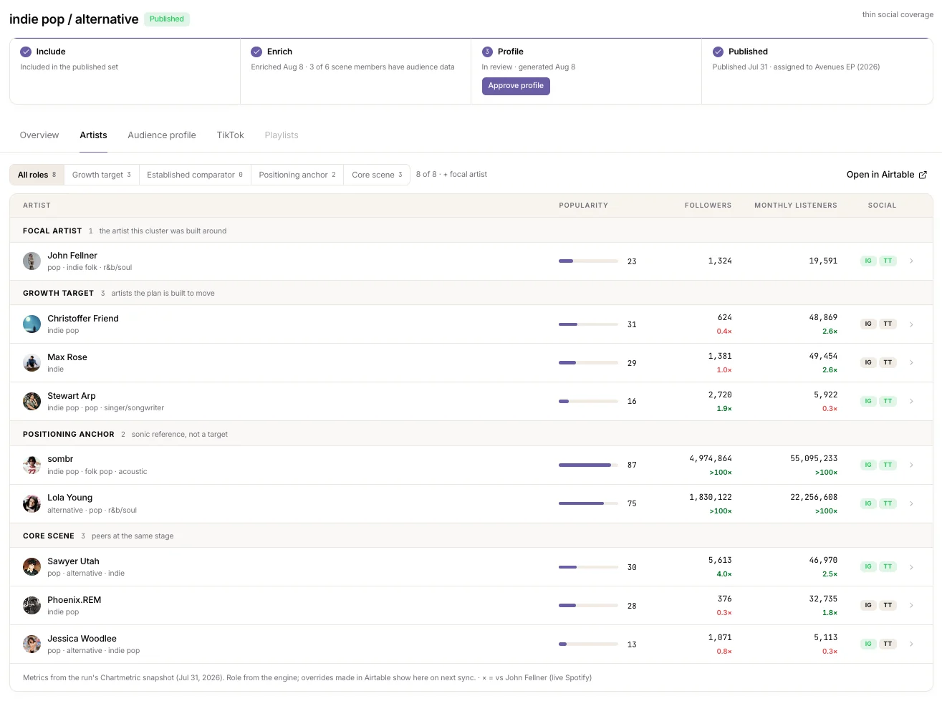
Task: Click the Include step checkmark icon
Action: click(x=26, y=52)
